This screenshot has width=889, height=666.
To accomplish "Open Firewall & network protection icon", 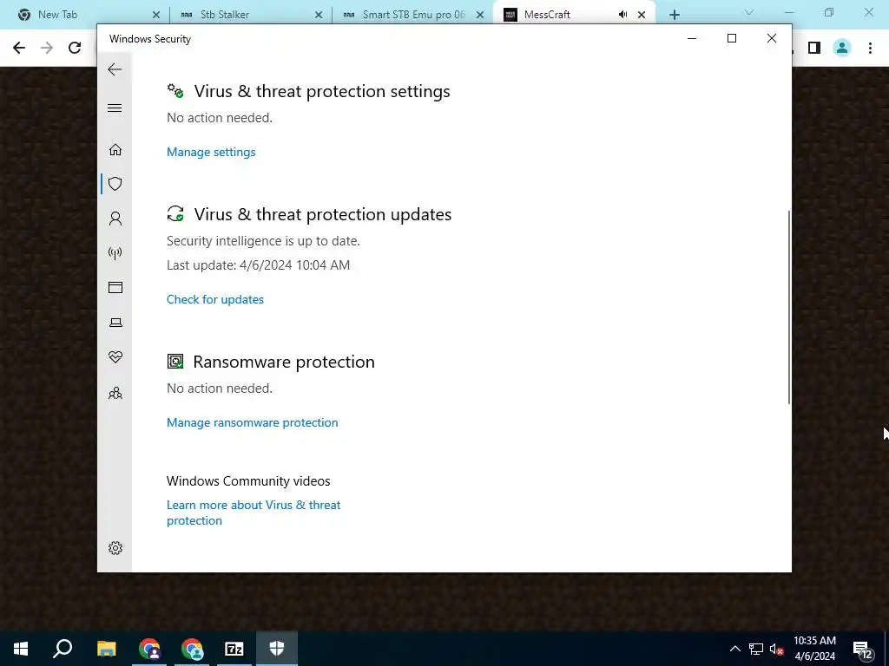I will pyautogui.click(x=115, y=253).
